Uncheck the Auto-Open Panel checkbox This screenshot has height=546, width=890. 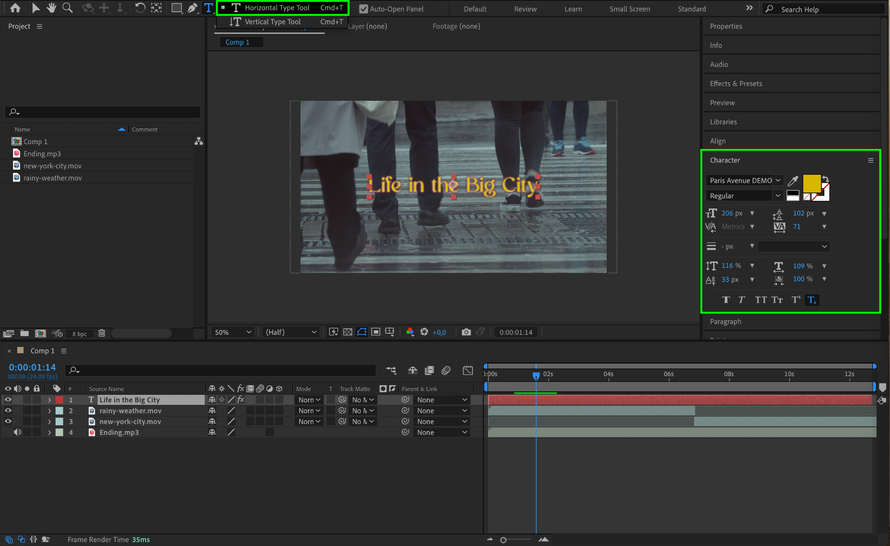[363, 9]
